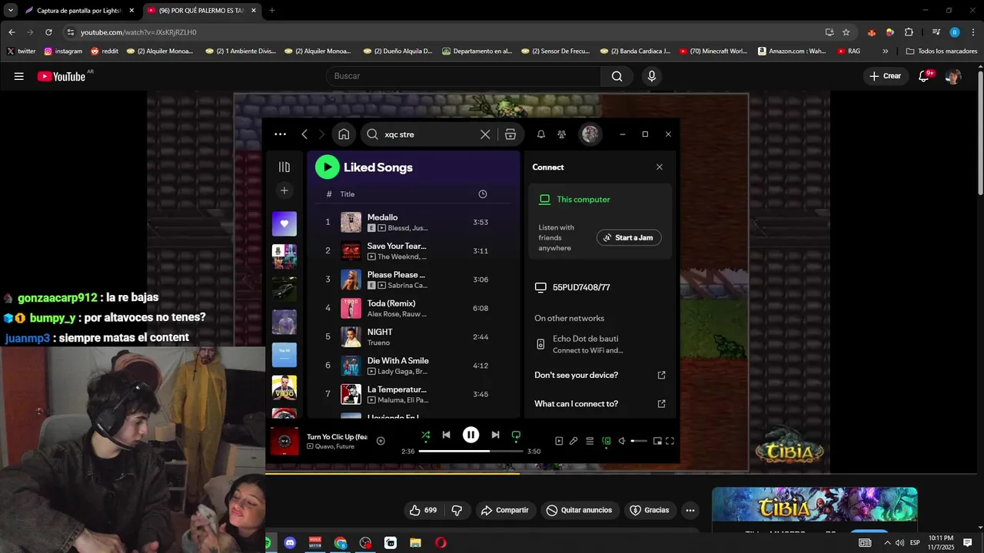
Task: Pause the current Spotify song
Action: (x=470, y=435)
